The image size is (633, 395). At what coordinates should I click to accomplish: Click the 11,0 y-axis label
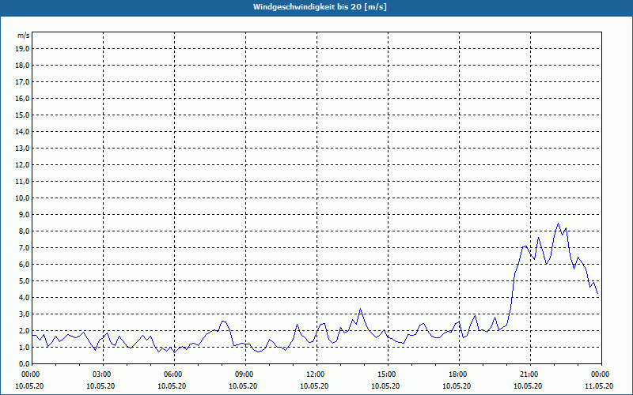coord(22,182)
